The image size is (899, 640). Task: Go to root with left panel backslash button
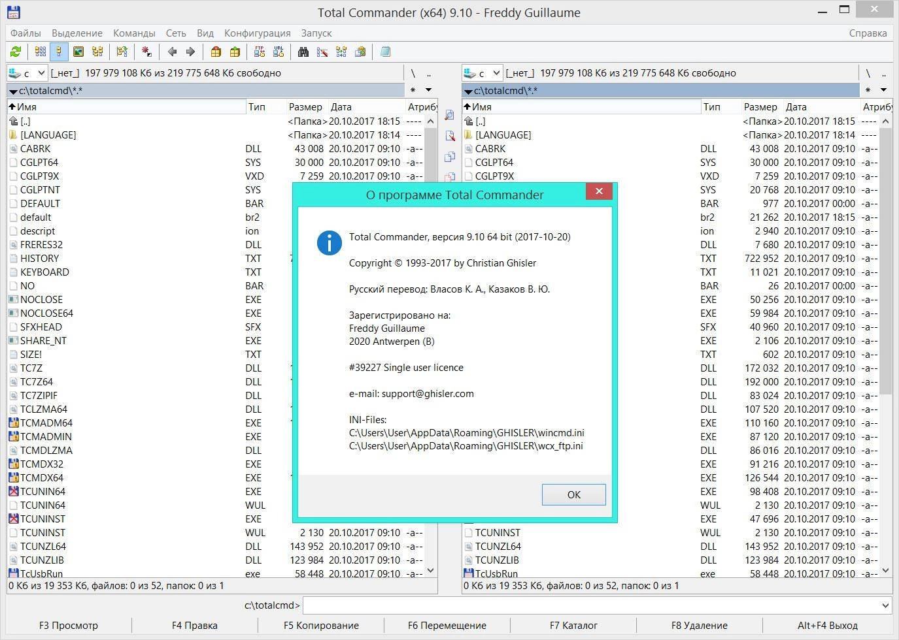click(x=413, y=73)
